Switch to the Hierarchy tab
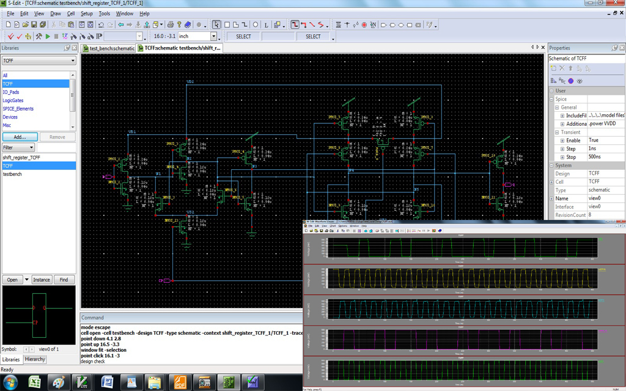This screenshot has height=391, width=626. click(35, 359)
